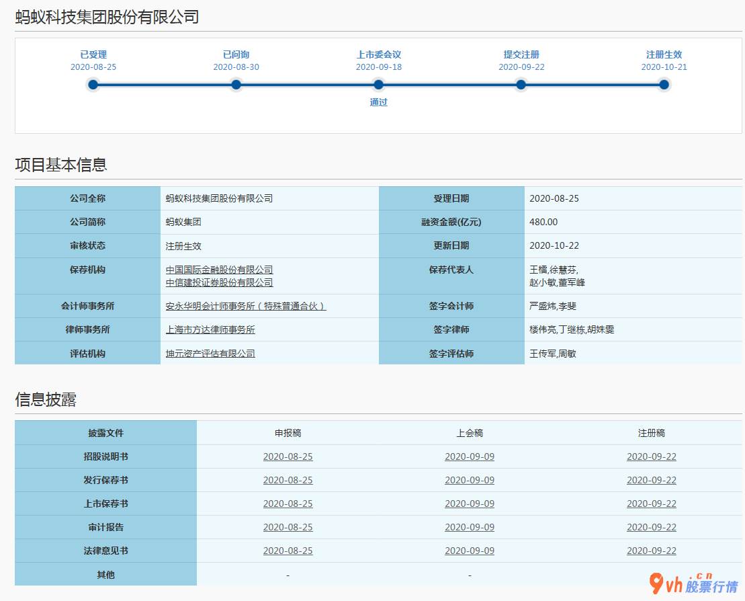The height and width of the screenshot is (601, 745).
Task: Select the 上市委会议 timeline marker
Action: pos(378,85)
